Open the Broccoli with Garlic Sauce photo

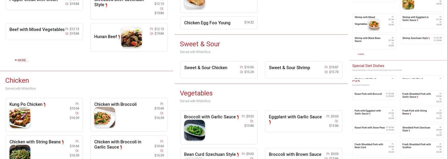[x=194, y=130]
